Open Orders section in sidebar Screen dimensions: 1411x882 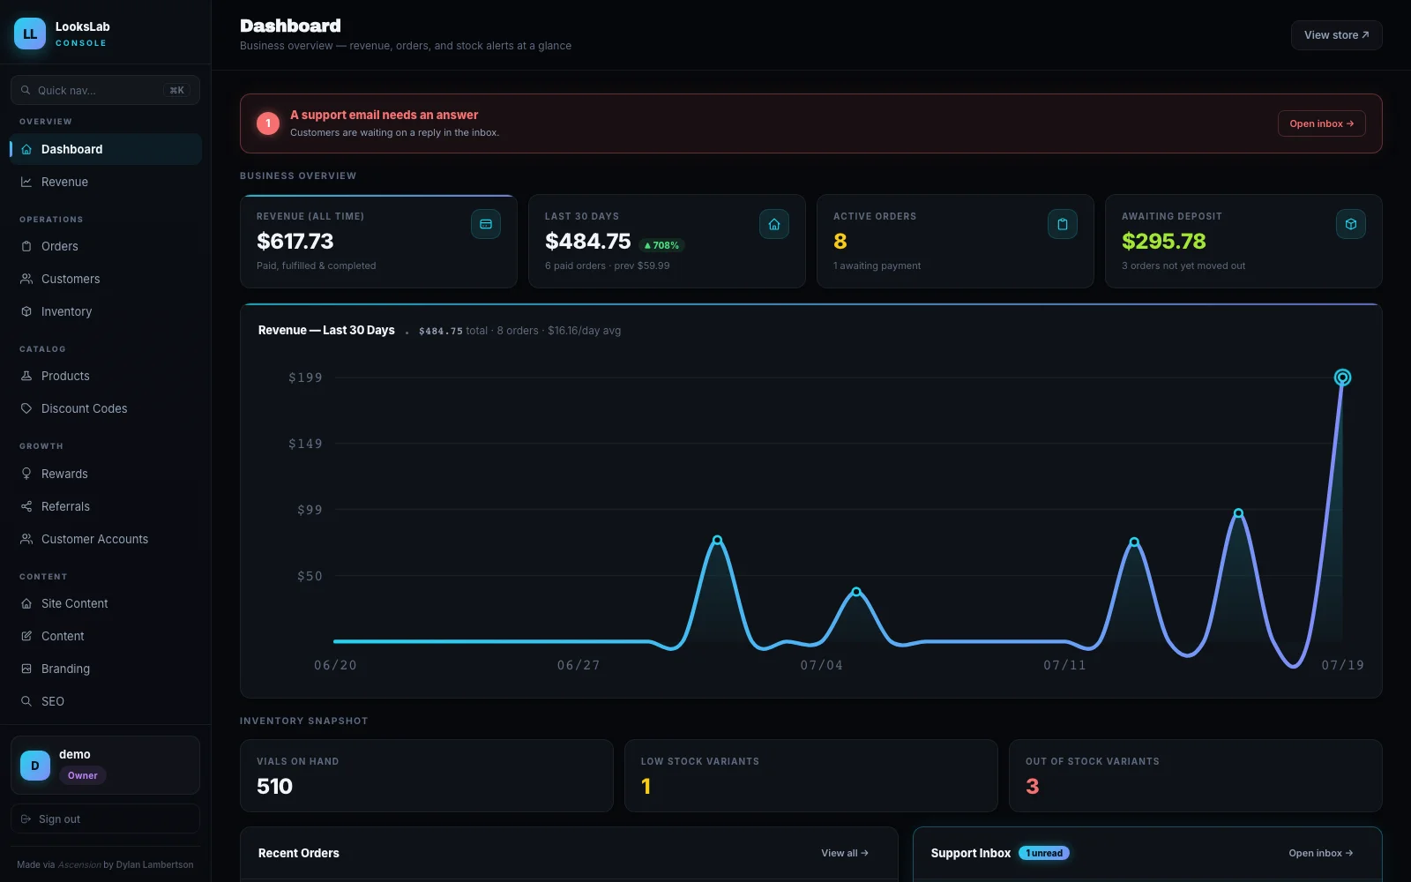click(x=106, y=246)
